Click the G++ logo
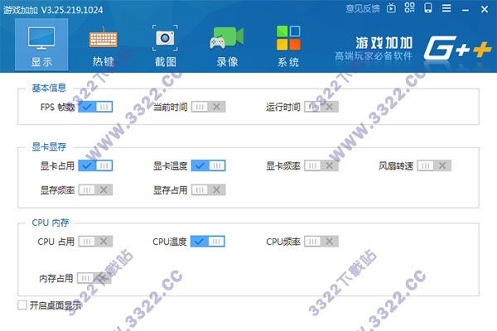497x331 pixels. tap(457, 47)
